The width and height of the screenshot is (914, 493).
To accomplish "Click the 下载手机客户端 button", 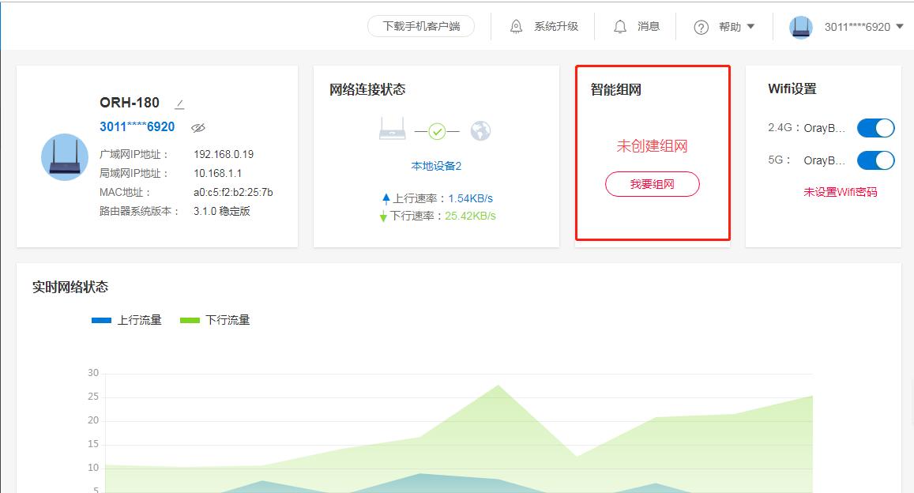I will (421, 25).
